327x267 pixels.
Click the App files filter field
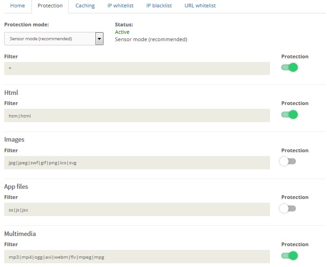pyautogui.click(x=137, y=210)
